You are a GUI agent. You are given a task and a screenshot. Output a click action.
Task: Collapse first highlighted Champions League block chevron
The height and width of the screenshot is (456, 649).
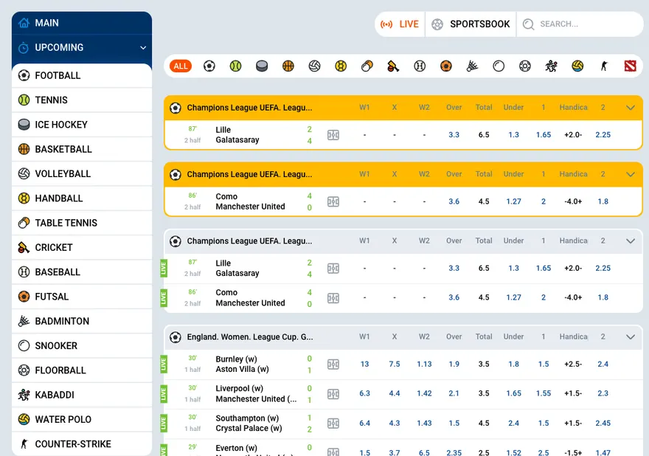point(631,108)
